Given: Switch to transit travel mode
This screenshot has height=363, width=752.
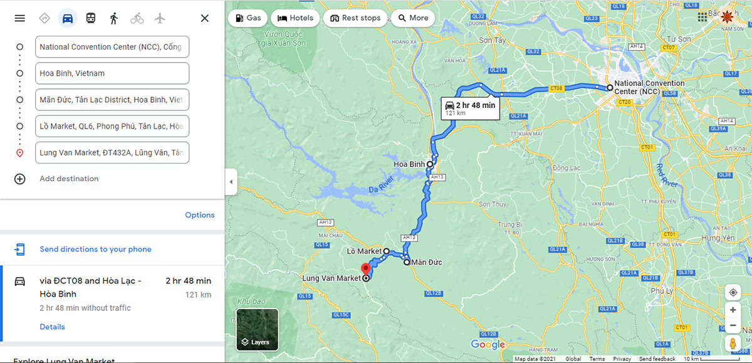Looking at the screenshot, I should pyautogui.click(x=91, y=18).
